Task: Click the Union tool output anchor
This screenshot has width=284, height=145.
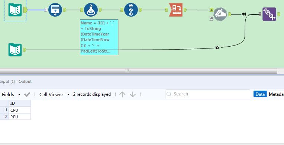Action: [279, 14]
